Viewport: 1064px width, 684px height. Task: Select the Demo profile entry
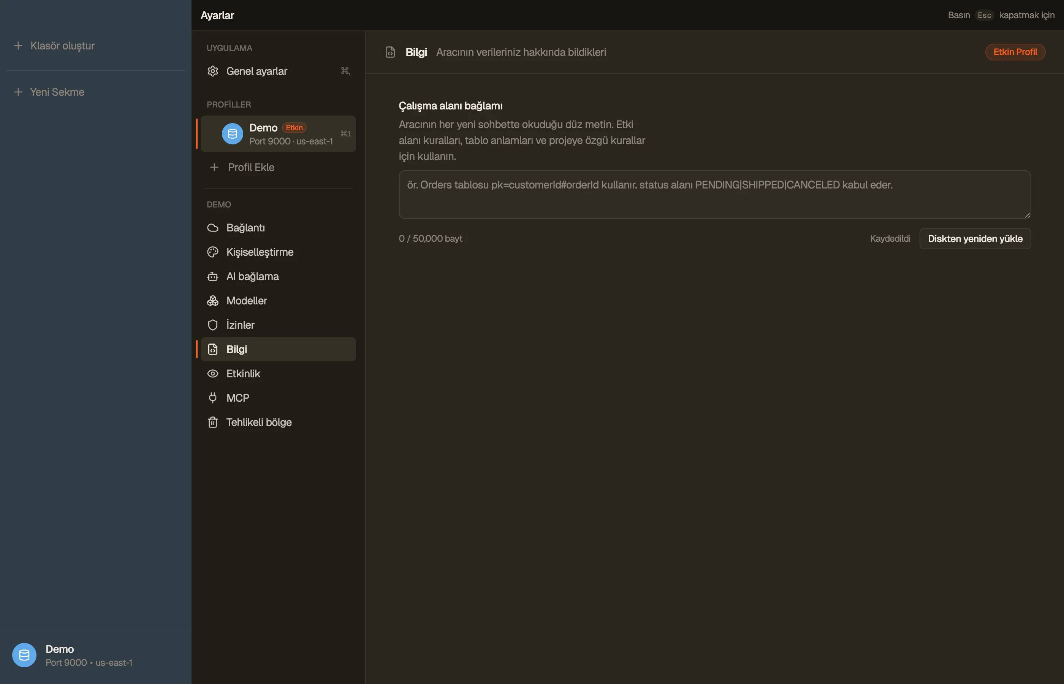278,134
